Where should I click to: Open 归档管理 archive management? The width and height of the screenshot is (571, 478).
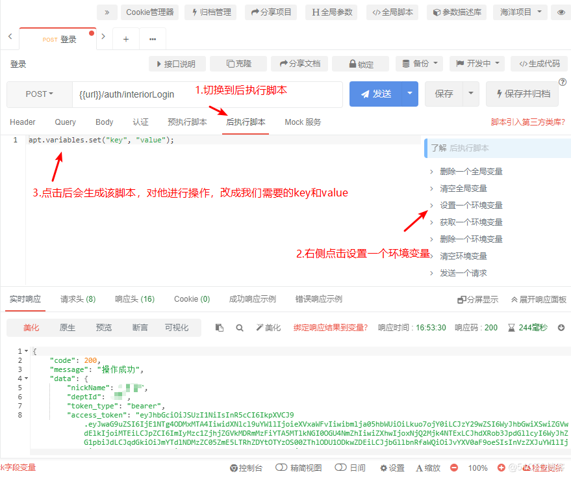point(211,12)
